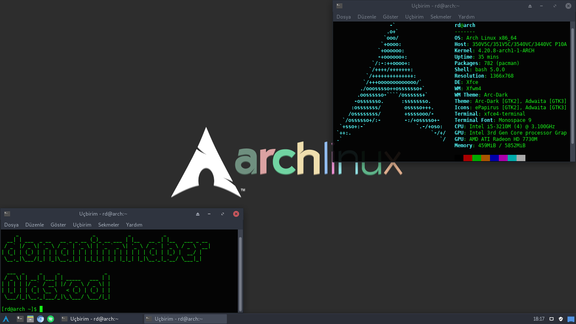Open the Arch Linux applications menu

(x=6, y=319)
